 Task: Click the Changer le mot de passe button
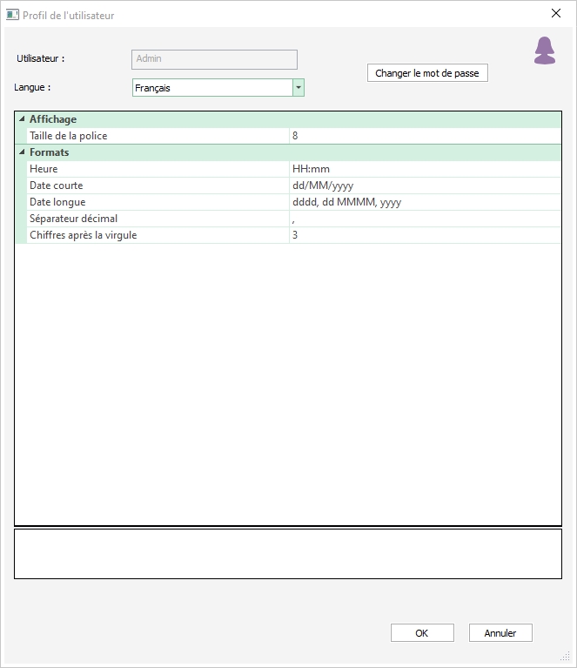(427, 73)
